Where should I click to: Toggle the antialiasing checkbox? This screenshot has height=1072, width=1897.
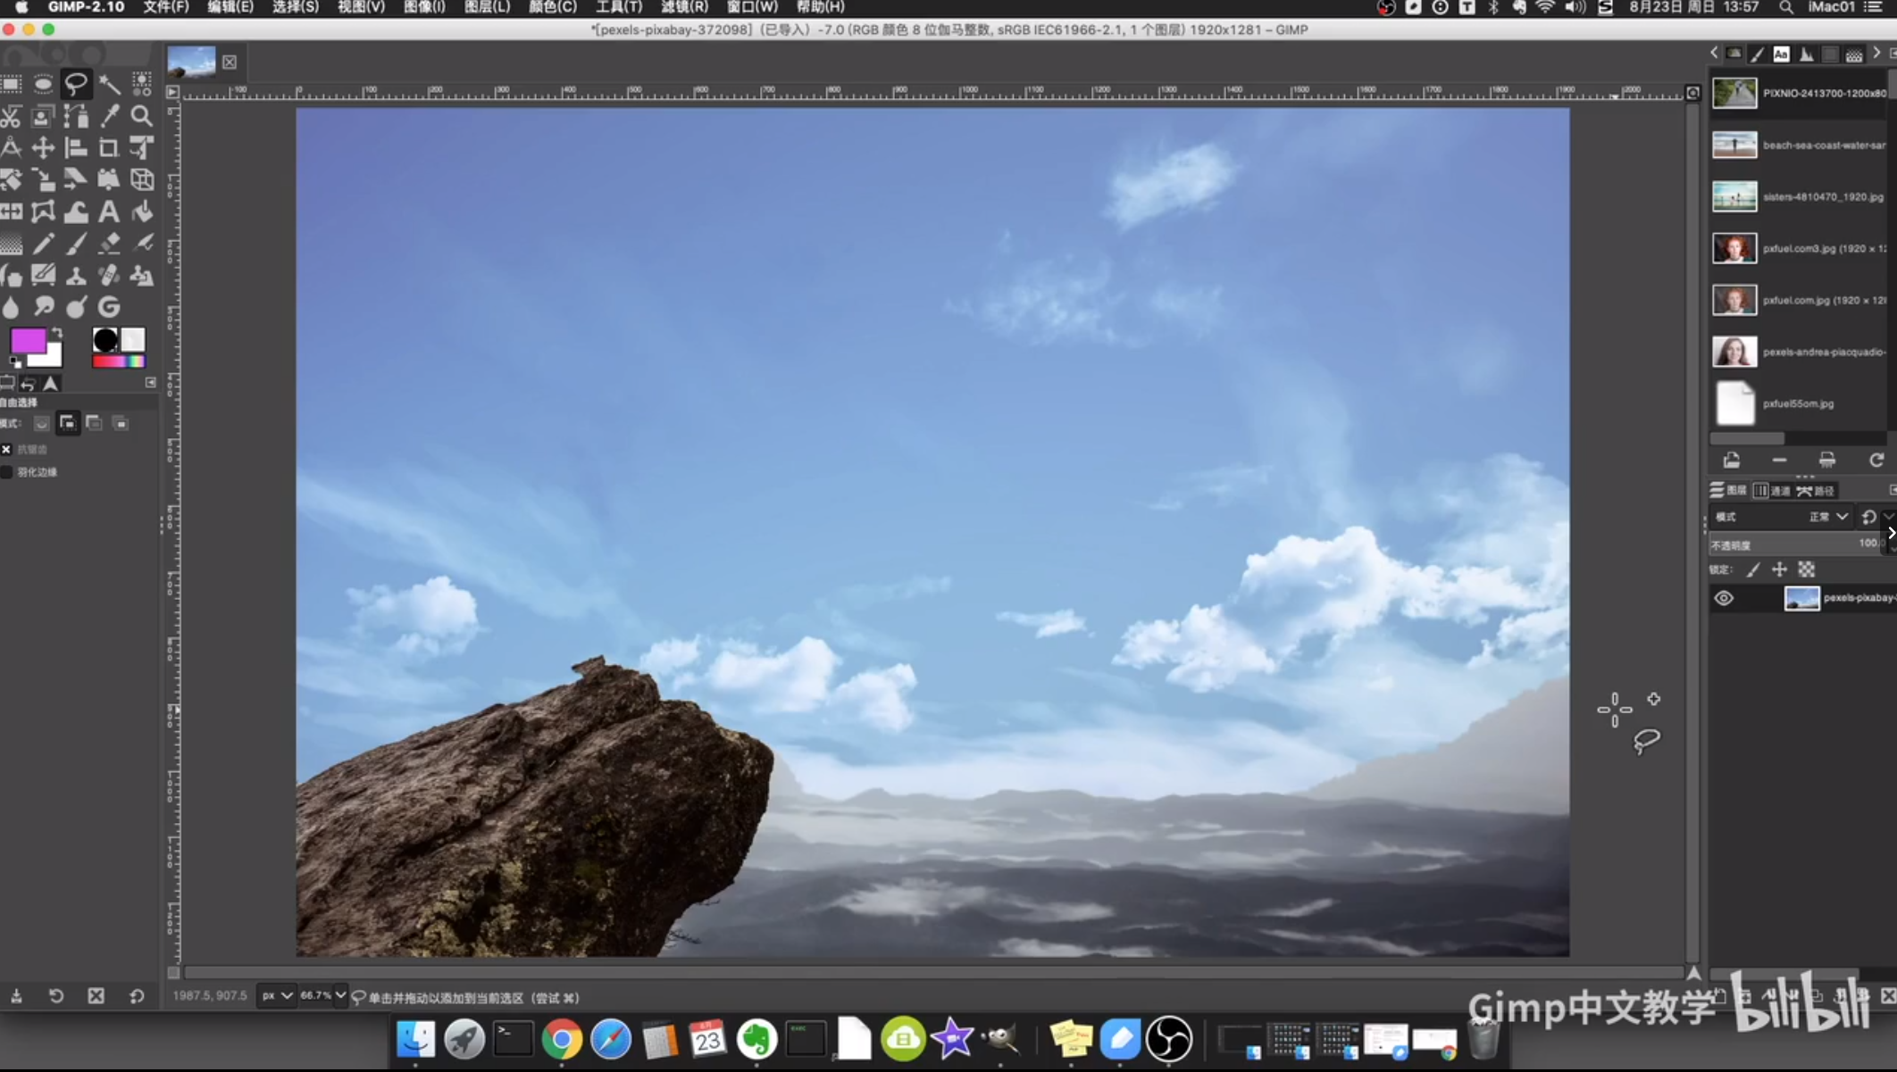click(x=6, y=450)
